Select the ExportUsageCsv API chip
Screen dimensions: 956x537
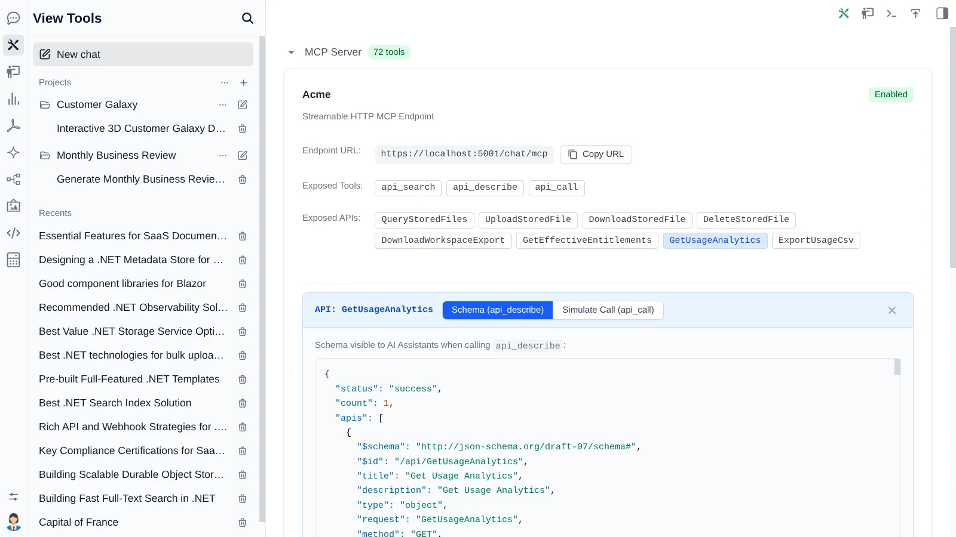[816, 240]
